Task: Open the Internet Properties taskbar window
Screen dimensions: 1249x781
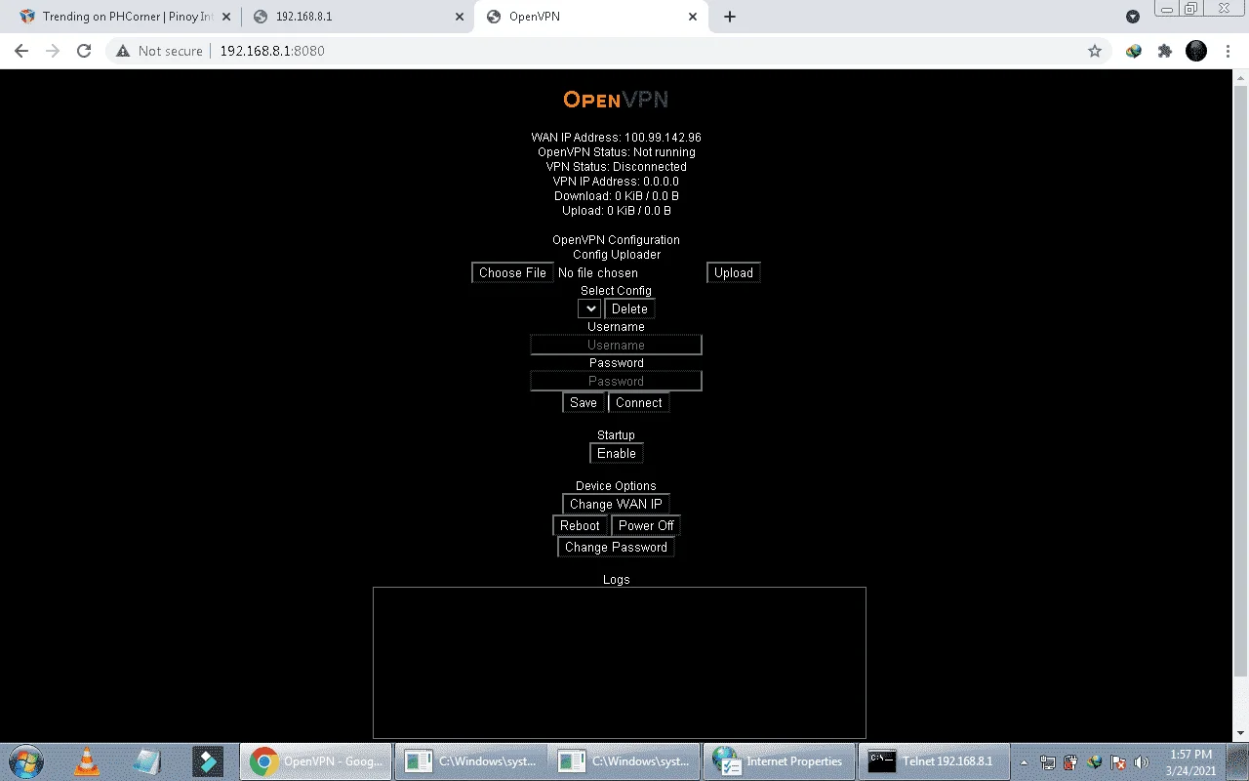Action: 779,761
